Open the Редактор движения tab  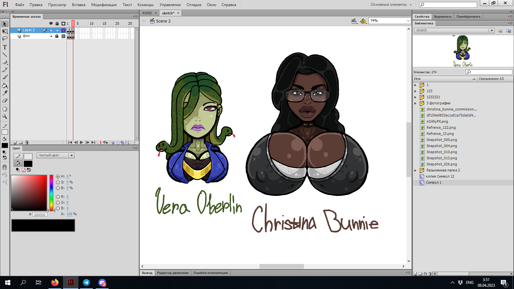point(173,273)
